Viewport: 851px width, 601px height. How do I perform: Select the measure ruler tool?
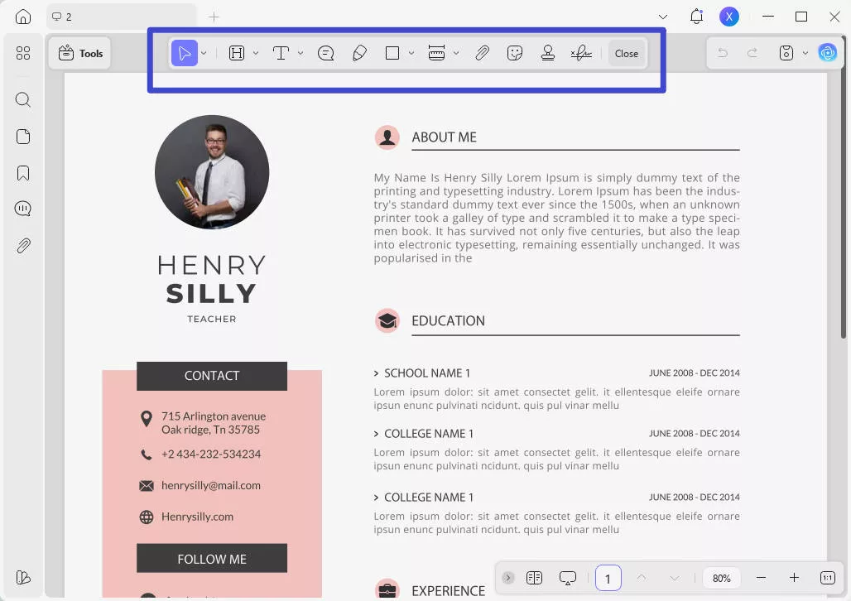pyautogui.click(x=436, y=53)
